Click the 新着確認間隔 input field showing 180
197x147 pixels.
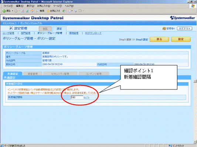pos(77,97)
